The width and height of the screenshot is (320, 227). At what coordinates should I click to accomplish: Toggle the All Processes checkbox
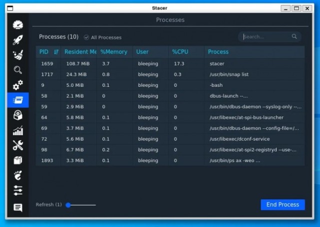(x=86, y=37)
